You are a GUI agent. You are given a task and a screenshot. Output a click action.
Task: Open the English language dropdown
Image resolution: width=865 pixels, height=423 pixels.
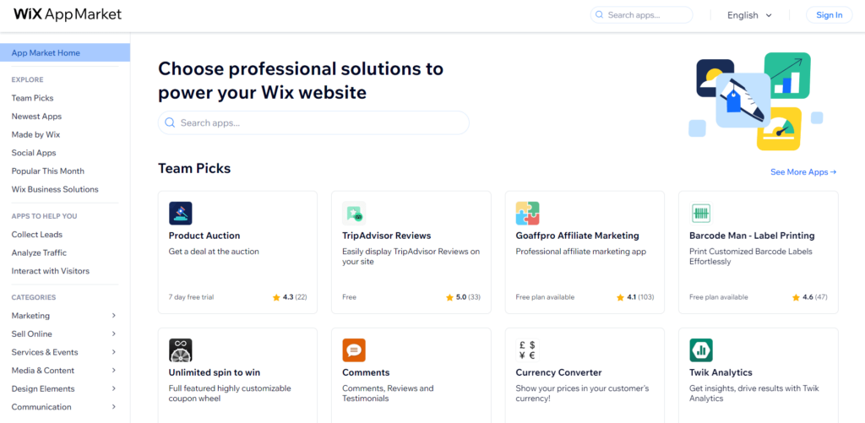point(749,15)
